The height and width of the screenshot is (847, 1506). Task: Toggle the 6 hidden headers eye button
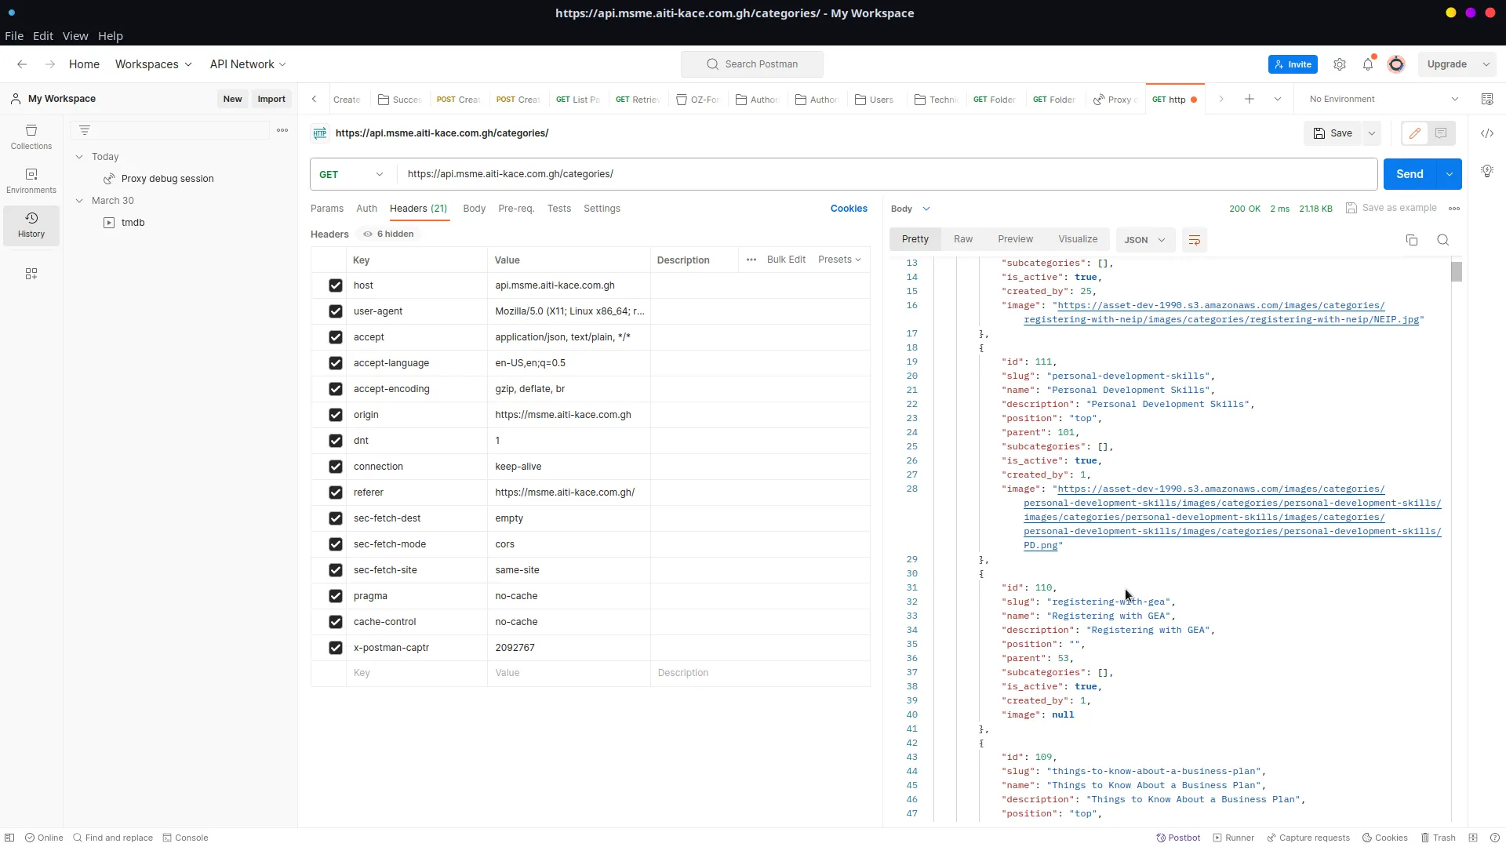point(389,234)
